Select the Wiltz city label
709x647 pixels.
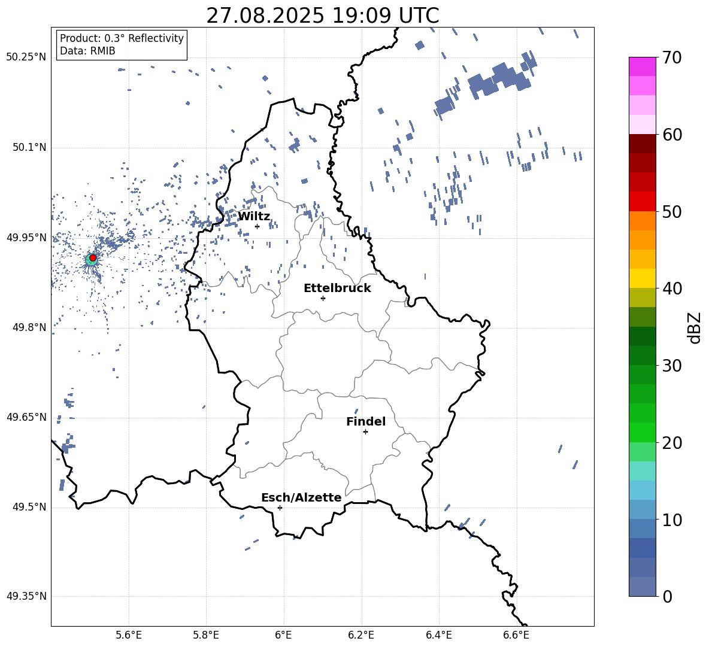tap(254, 216)
